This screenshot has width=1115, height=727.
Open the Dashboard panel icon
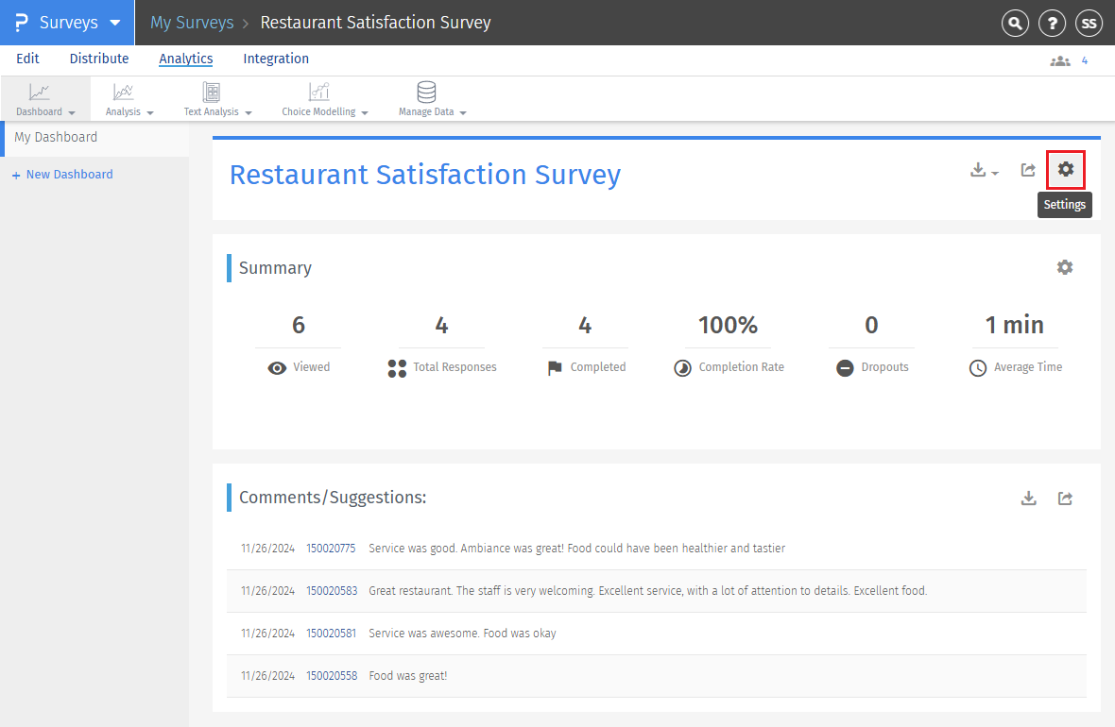coord(39,93)
